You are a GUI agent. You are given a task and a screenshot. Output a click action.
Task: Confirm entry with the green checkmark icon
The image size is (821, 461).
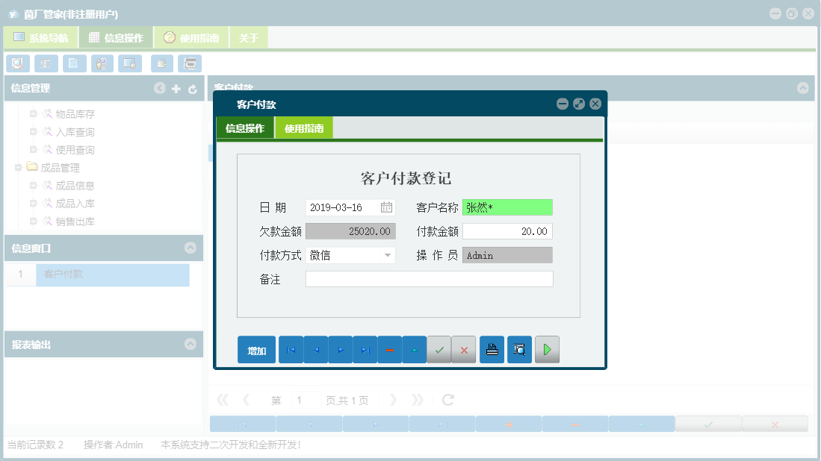(439, 349)
